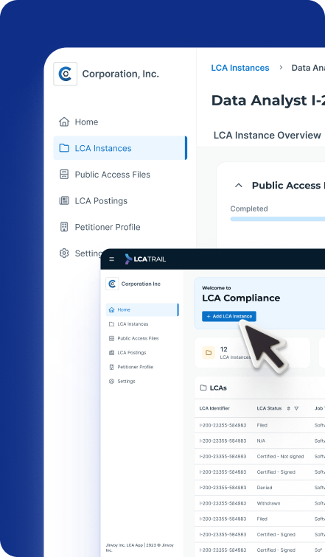Click the Add LCA Instance button
Image resolution: width=325 pixels, height=557 pixels.
tap(229, 316)
